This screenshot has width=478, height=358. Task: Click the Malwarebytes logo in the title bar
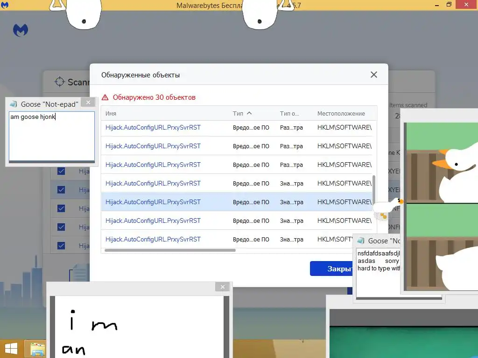(4, 5)
